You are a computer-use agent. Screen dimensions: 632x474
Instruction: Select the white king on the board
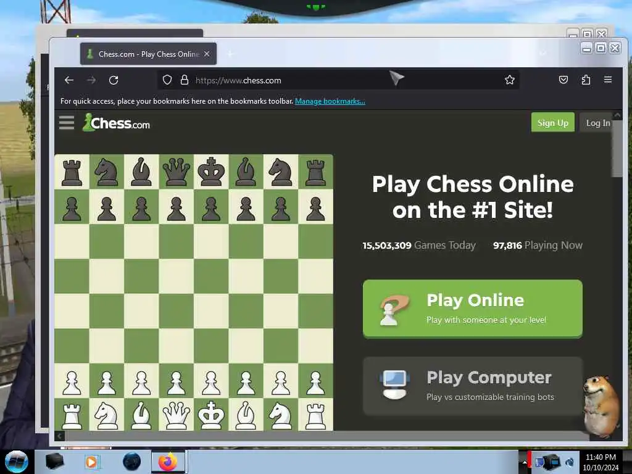click(211, 415)
